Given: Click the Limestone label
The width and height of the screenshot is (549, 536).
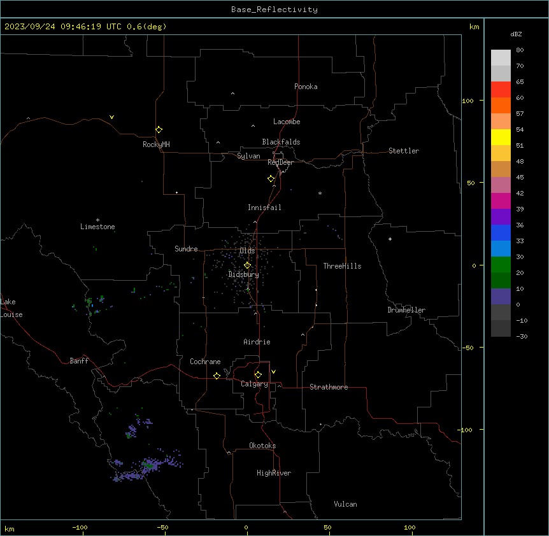Looking at the screenshot, I should pyautogui.click(x=97, y=227).
